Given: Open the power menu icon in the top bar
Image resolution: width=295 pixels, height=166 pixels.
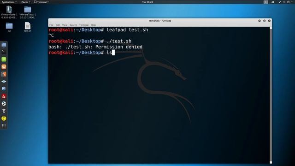Looking at the screenshot, I should coord(288,2).
